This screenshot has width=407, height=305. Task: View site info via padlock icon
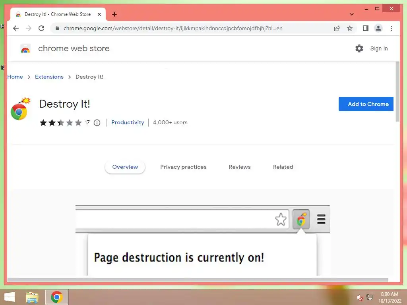click(57, 28)
